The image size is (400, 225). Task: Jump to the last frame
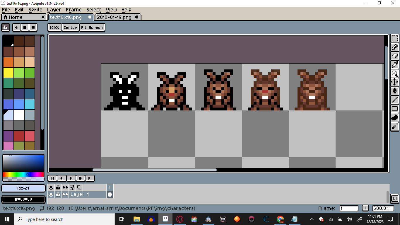click(x=90, y=178)
